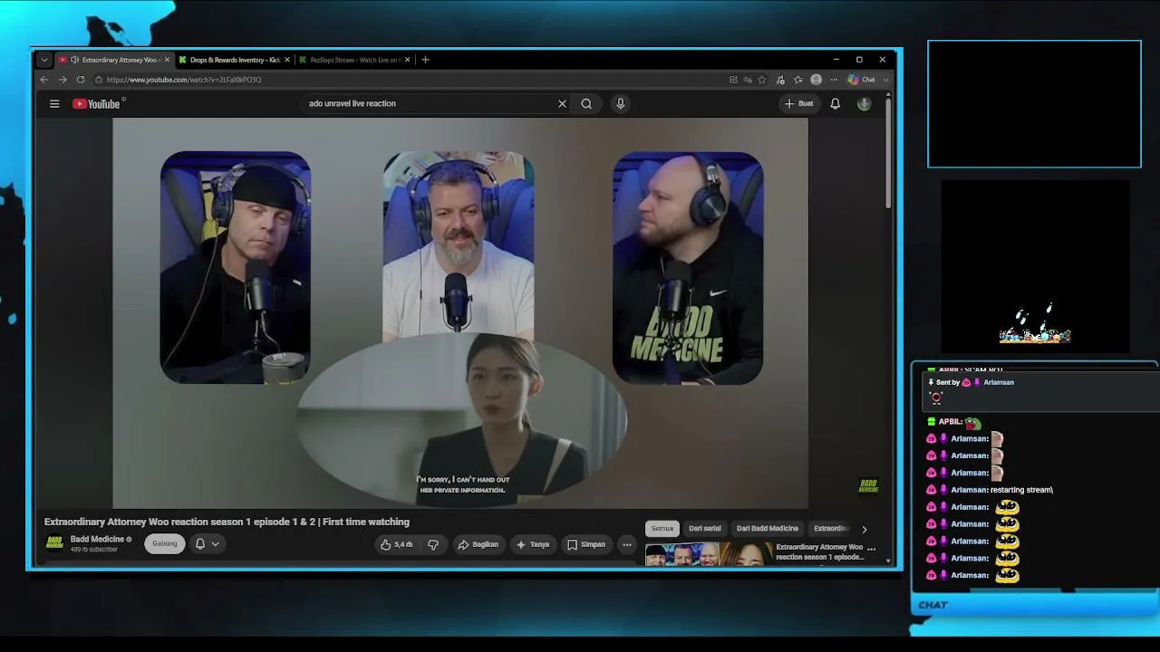
Task: Click the Tanya ask button
Action: click(533, 544)
